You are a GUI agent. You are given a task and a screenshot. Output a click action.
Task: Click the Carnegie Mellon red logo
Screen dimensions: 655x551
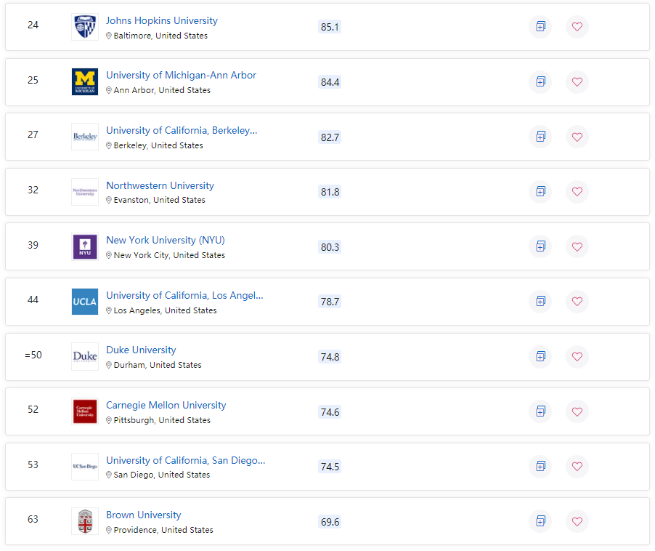point(85,411)
